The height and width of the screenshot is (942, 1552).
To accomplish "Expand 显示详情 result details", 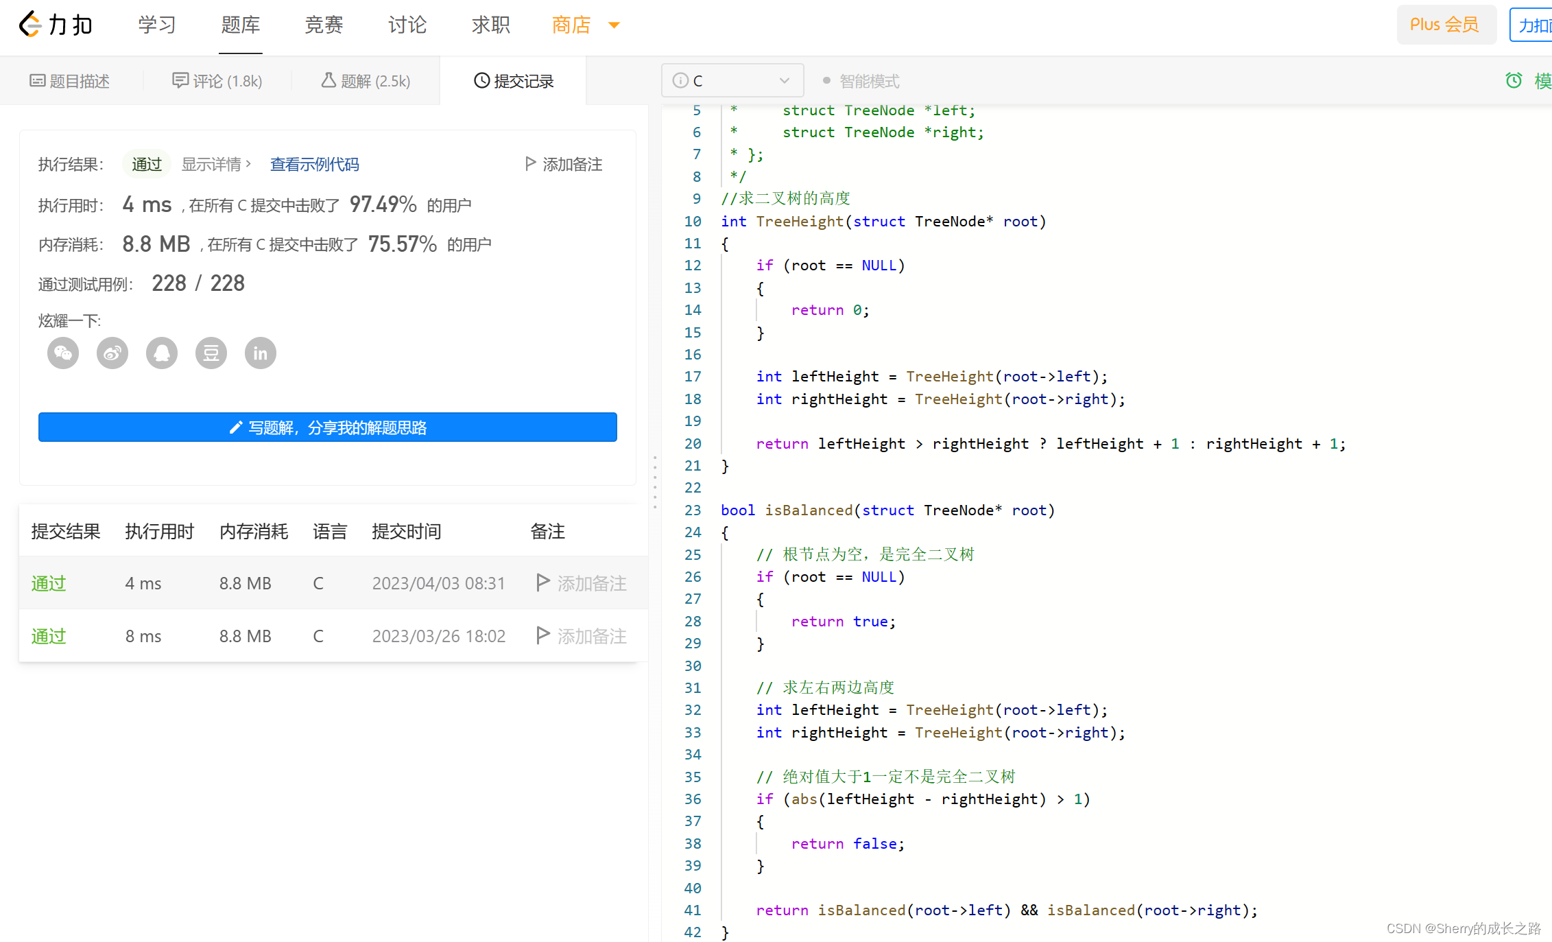I will pyautogui.click(x=217, y=165).
